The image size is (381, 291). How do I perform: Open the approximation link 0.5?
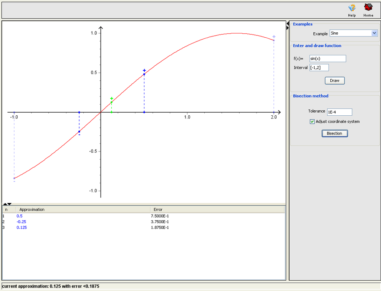[19, 216]
